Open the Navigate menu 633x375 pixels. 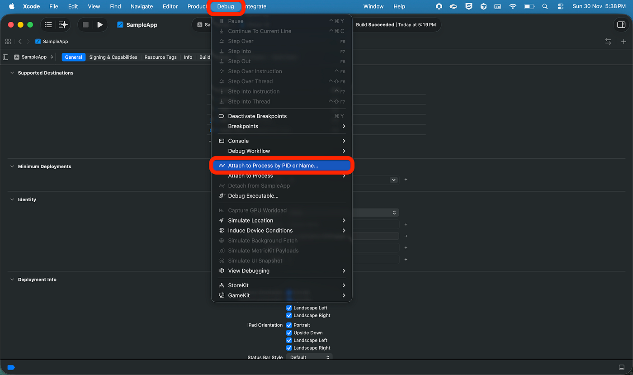coord(142,6)
